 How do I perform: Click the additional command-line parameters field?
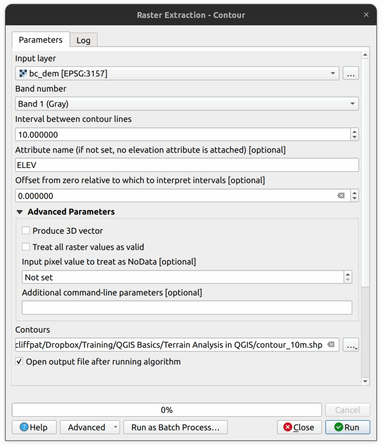pyautogui.click(x=187, y=307)
